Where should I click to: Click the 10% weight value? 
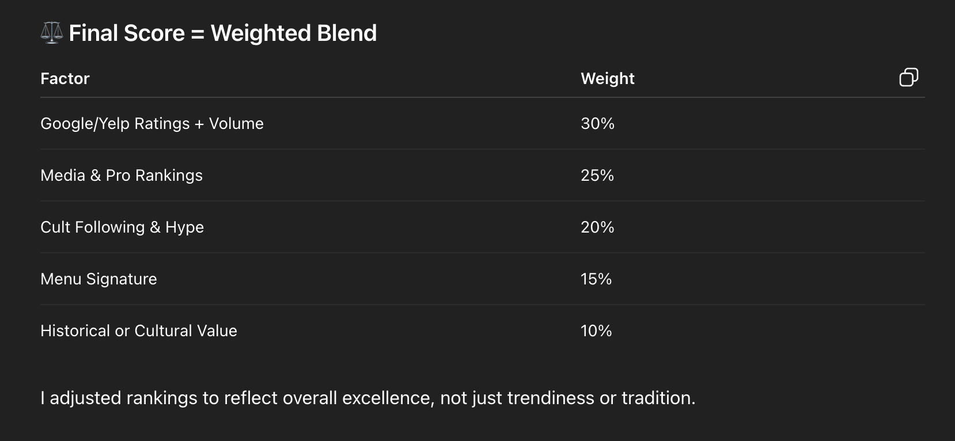(x=596, y=331)
